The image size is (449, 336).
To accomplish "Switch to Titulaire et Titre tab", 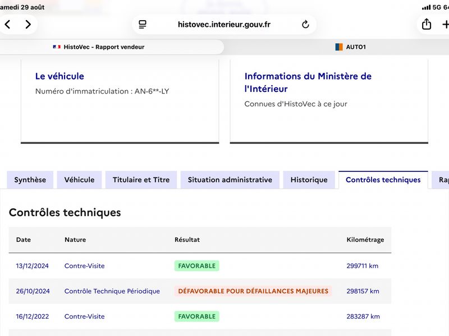I will 141,180.
